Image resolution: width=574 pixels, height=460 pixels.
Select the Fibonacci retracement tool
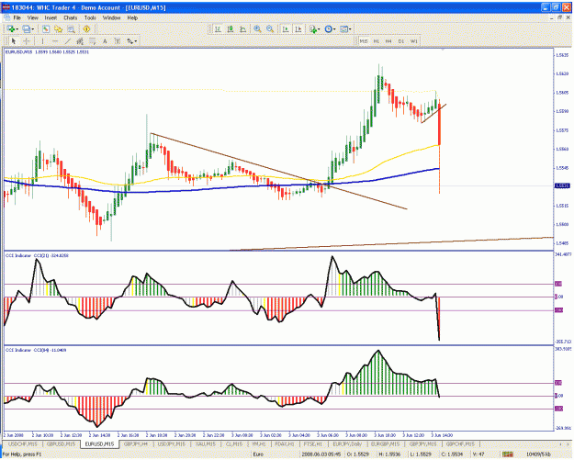[92, 41]
